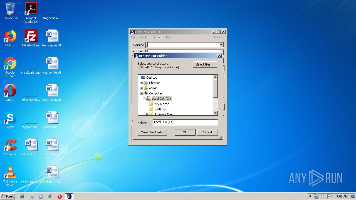
Task: Expand the Program Files node
Action: tap(147, 114)
